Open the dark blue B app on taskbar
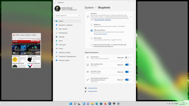Image resolution: width=189 pixels, height=106 pixels. [110, 104]
